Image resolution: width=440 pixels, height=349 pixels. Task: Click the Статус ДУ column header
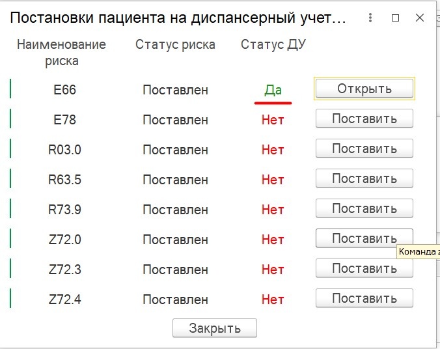click(273, 45)
